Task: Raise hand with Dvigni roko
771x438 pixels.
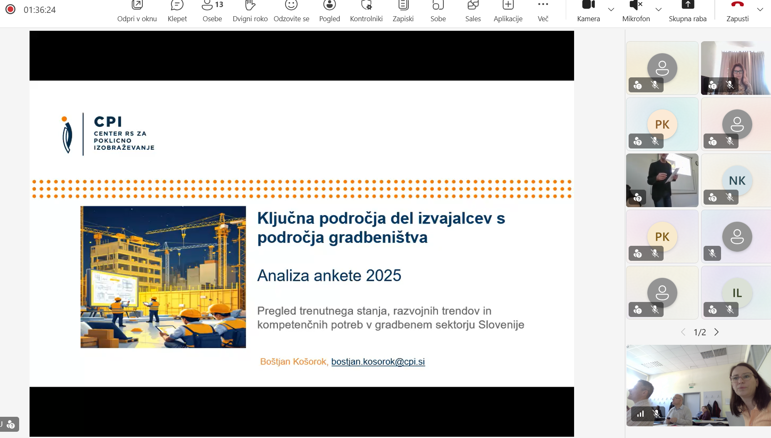Action: [250, 11]
